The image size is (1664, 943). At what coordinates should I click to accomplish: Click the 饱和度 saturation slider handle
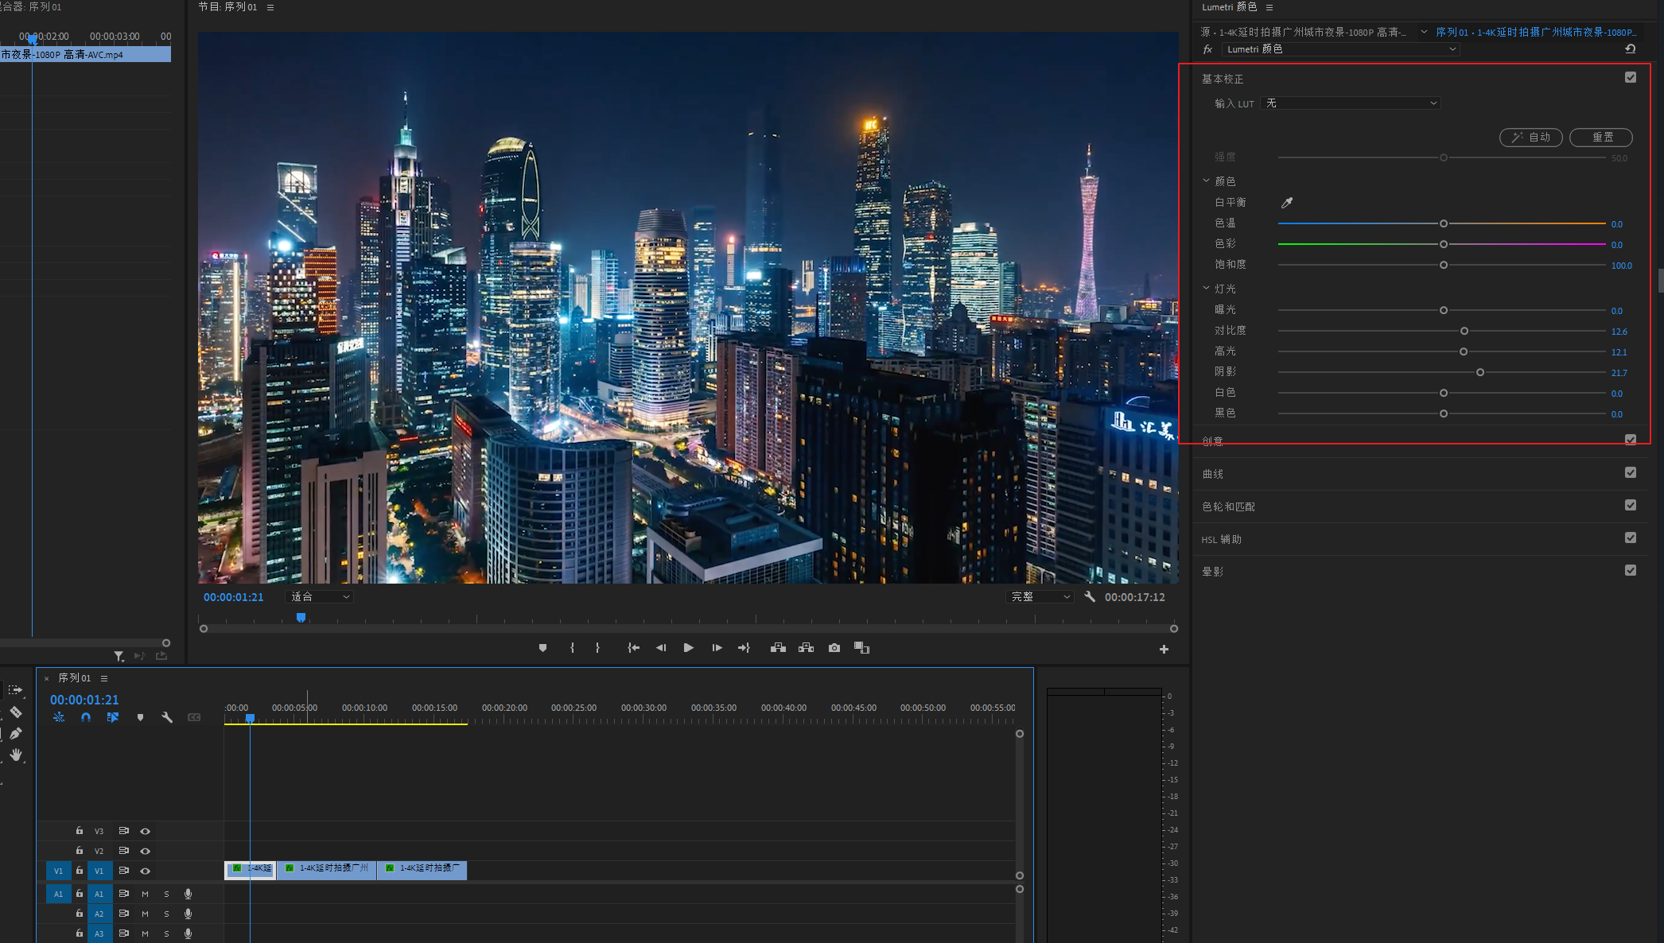1443,265
